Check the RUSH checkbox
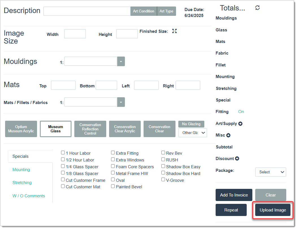This screenshot has width=297, height=229. (163, 159)
